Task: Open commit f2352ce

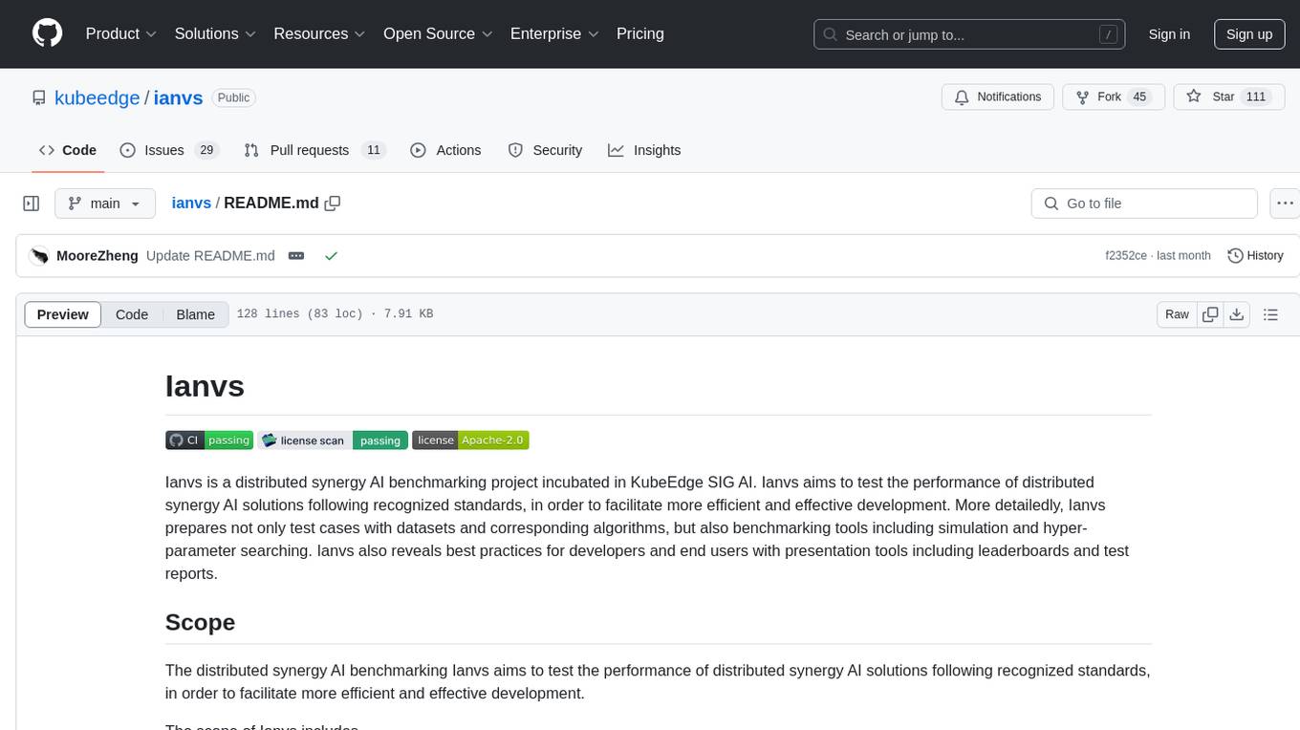Action: pos(1126,256)
